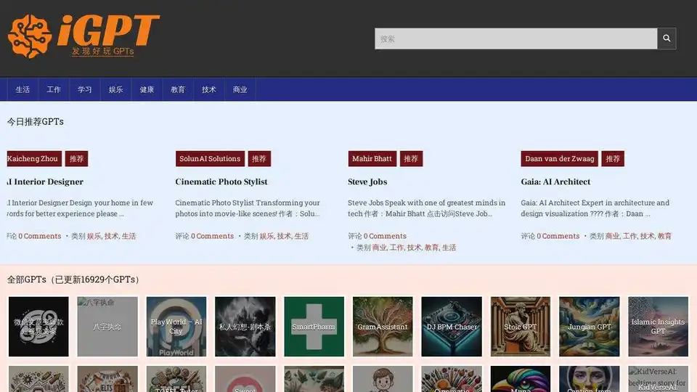Open the 教育 category menu
Screen dimensions: 697x392
click(178, 90)
